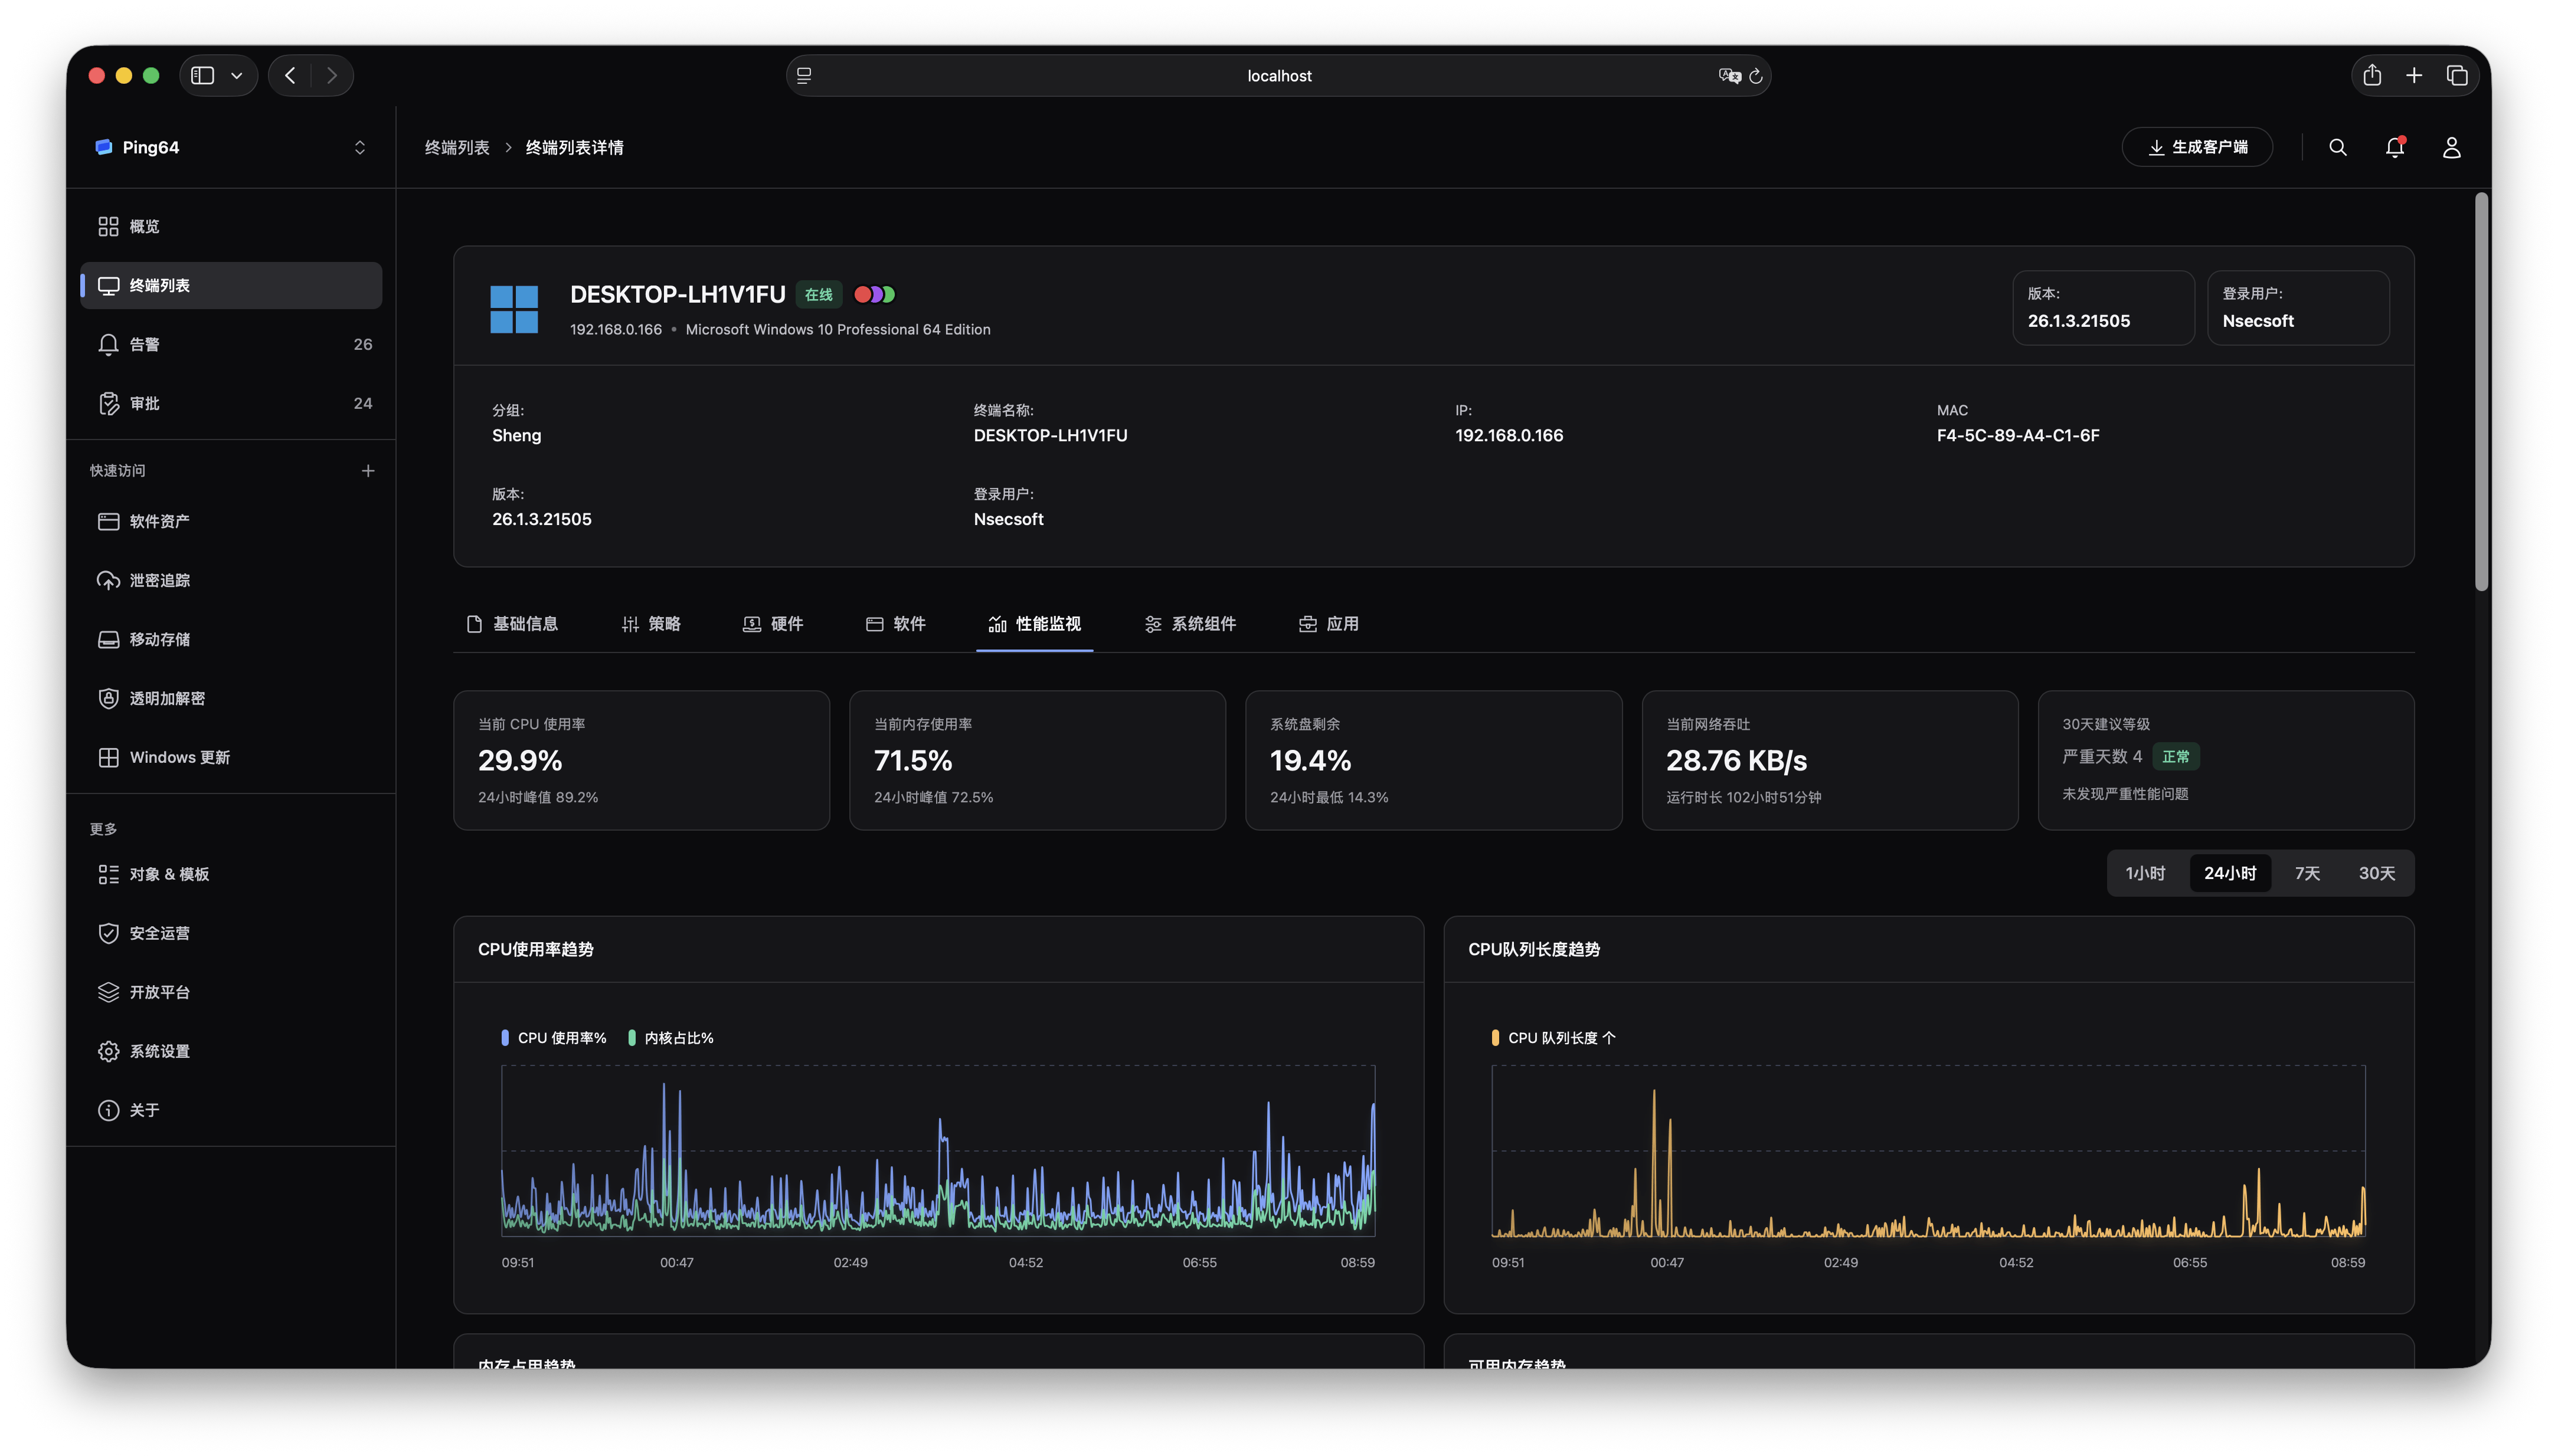Set time range to 24小时
Image resolution: width=2558 pixels, height=1456 pixels.
coord(2230,873)
